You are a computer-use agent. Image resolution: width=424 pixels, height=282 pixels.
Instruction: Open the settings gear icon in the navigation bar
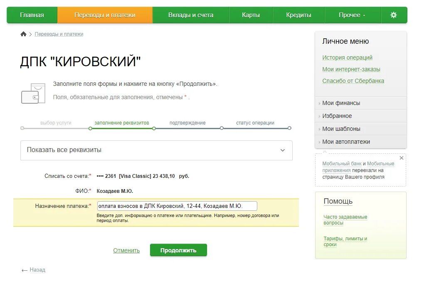coord(394,15)
